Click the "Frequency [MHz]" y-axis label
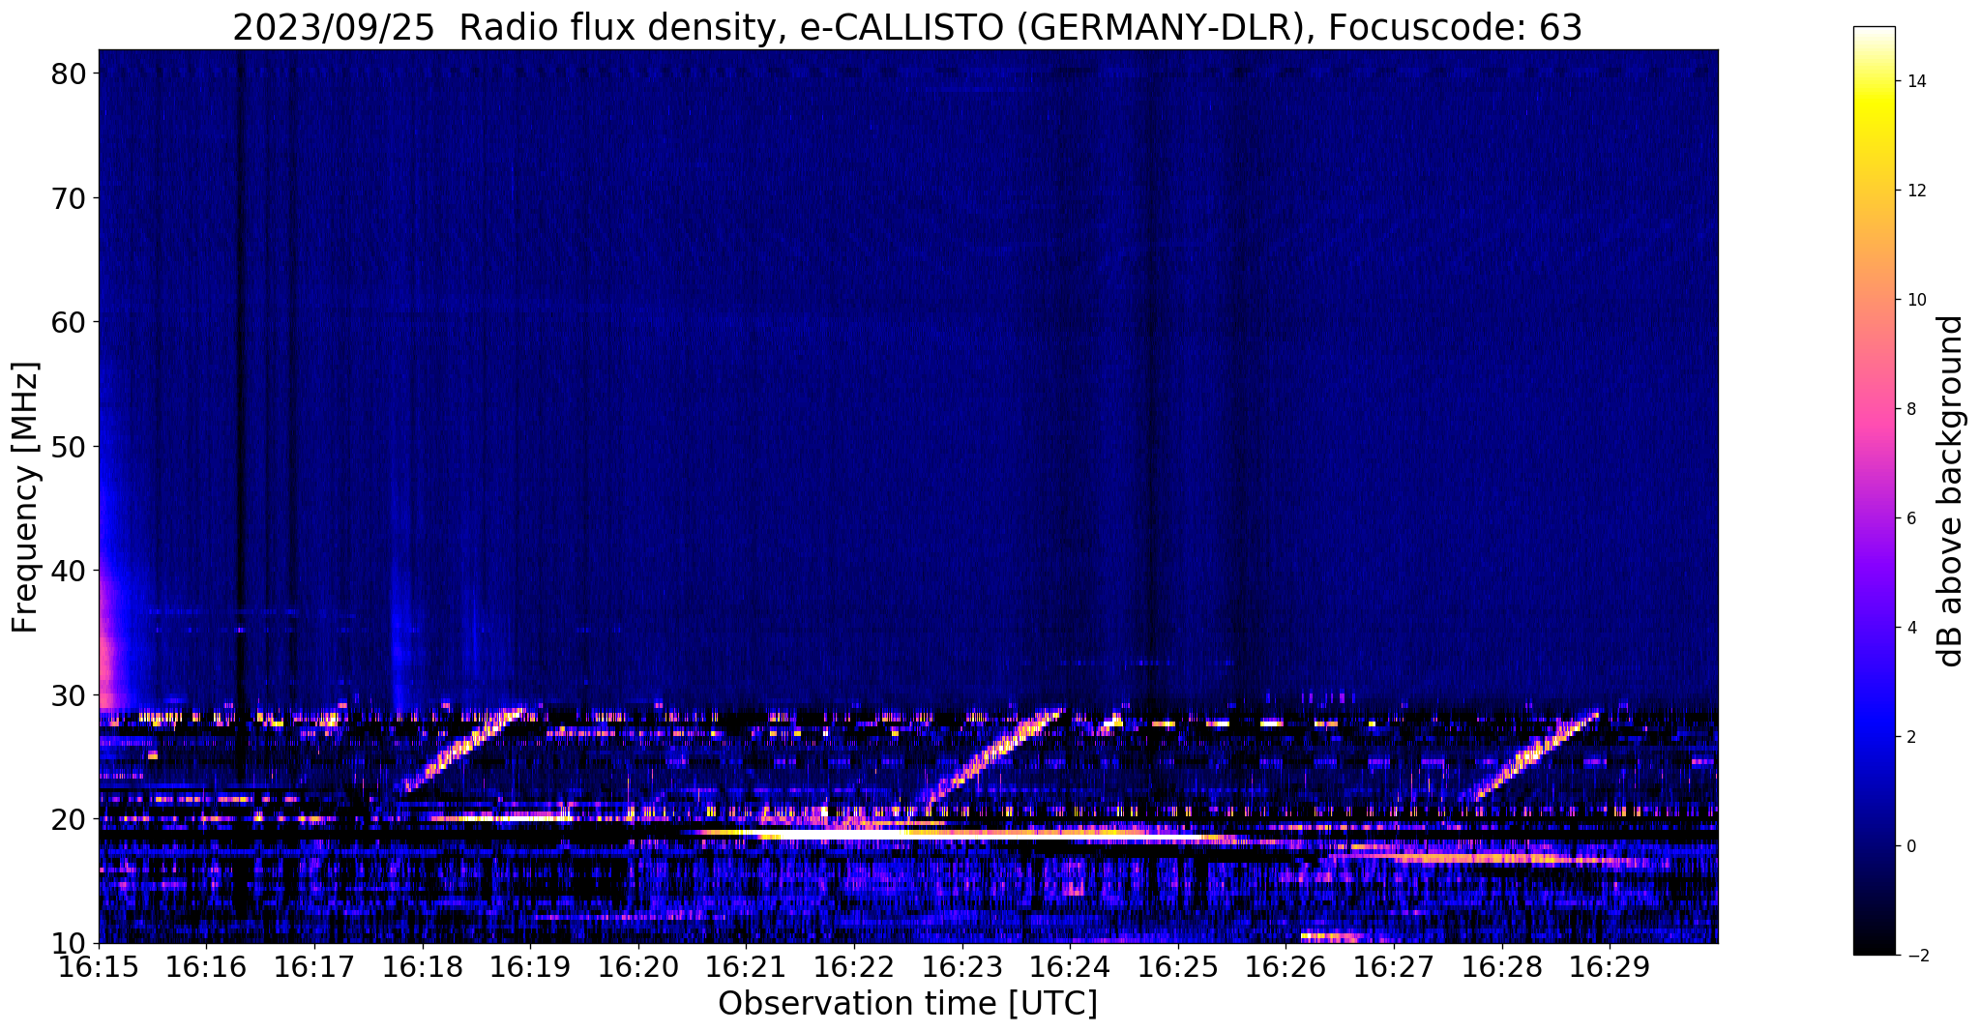Image resolution: width=1980 pixels, height=1032 pixels. point(25,497)
